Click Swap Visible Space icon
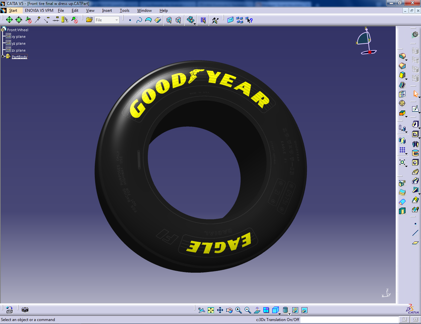 (x=304, y=310)
